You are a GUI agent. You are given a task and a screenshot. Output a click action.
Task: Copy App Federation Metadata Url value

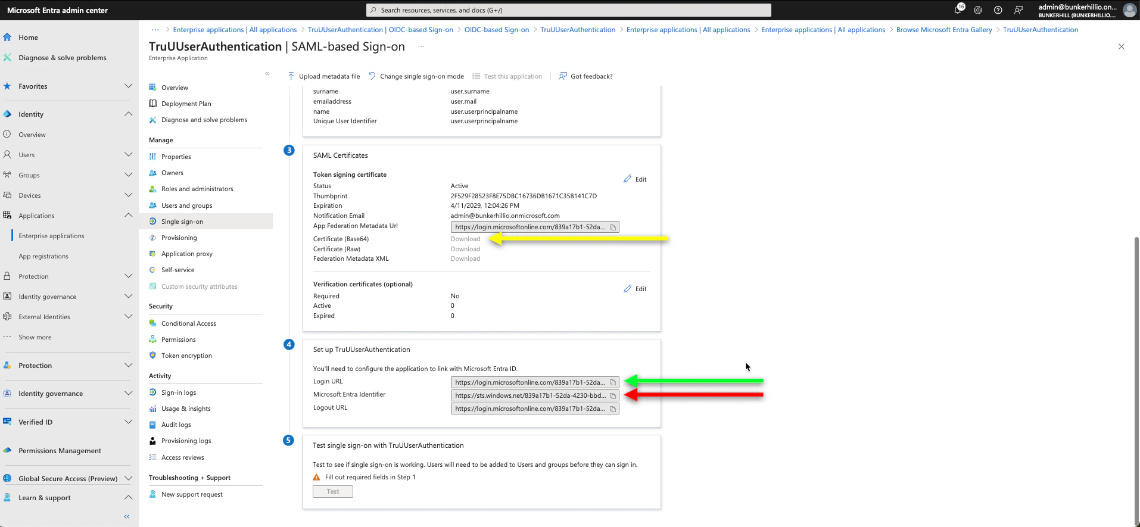[613, 227]
